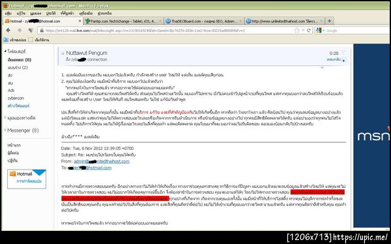
Task: Click the hotmail.com recipient email link
Action: coord(89,168)
